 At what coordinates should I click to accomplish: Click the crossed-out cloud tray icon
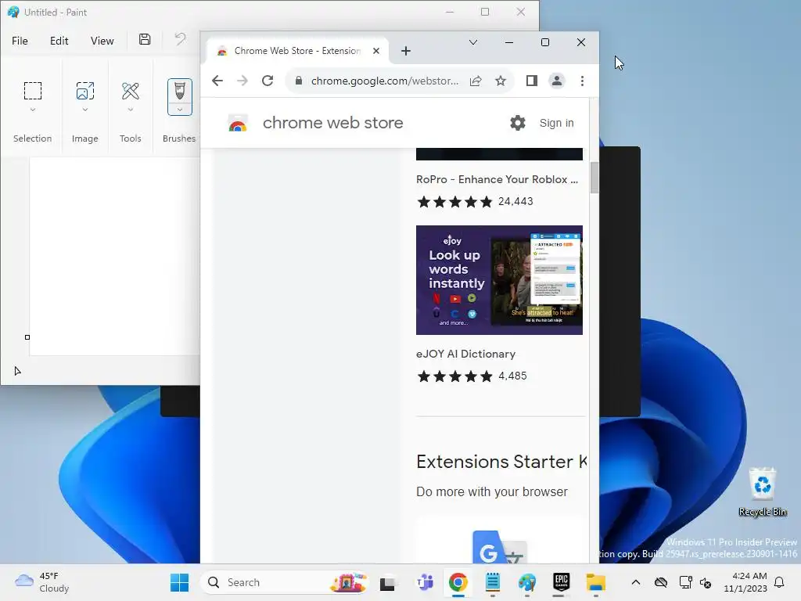(661, 582)
